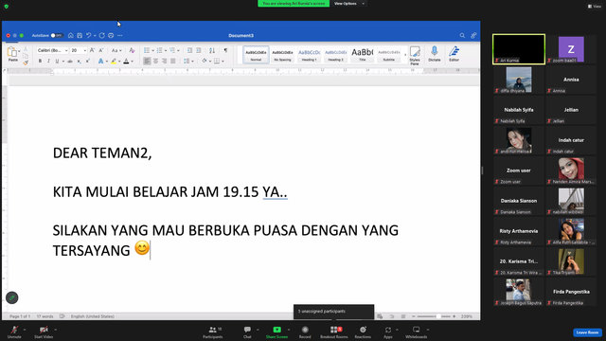
Task: Click the Redo/Repeat icon in Word
Action: point(102,36)
